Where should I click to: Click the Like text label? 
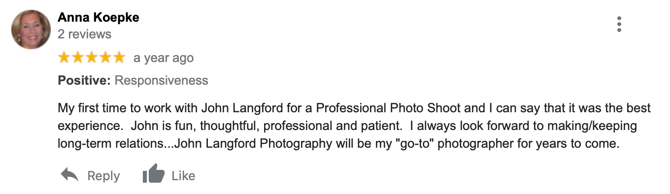(x=183, y=176)
